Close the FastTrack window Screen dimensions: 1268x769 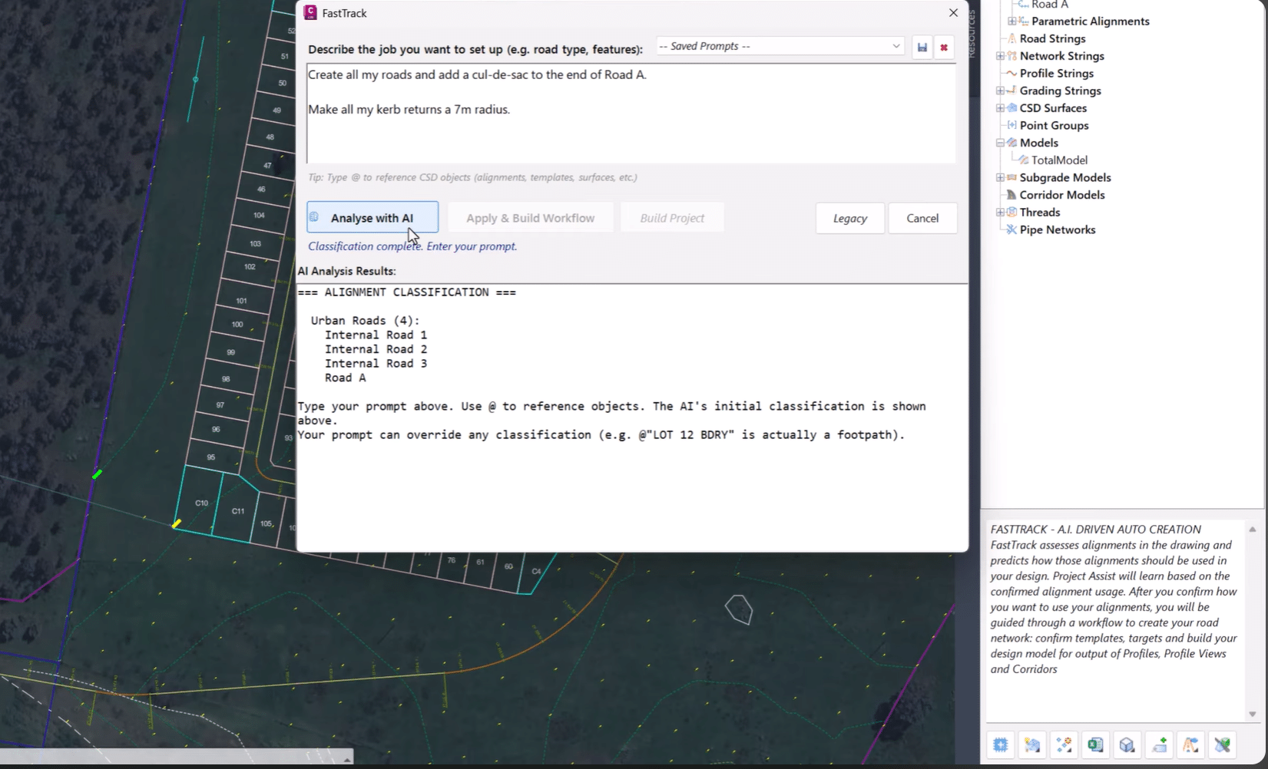pyautogui.click(x=953, y=13)
